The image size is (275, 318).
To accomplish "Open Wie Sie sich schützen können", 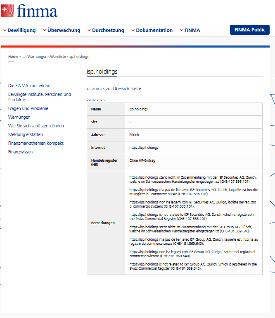I will pos(36,126).
